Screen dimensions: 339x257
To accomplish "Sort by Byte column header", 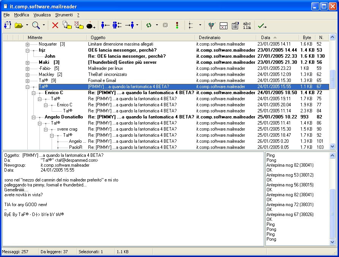I will 307,38.
